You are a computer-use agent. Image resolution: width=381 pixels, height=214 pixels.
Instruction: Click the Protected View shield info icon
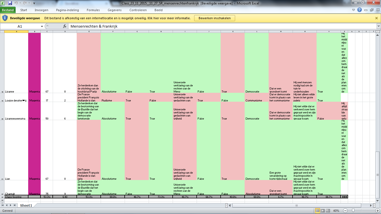click(5, 18)
